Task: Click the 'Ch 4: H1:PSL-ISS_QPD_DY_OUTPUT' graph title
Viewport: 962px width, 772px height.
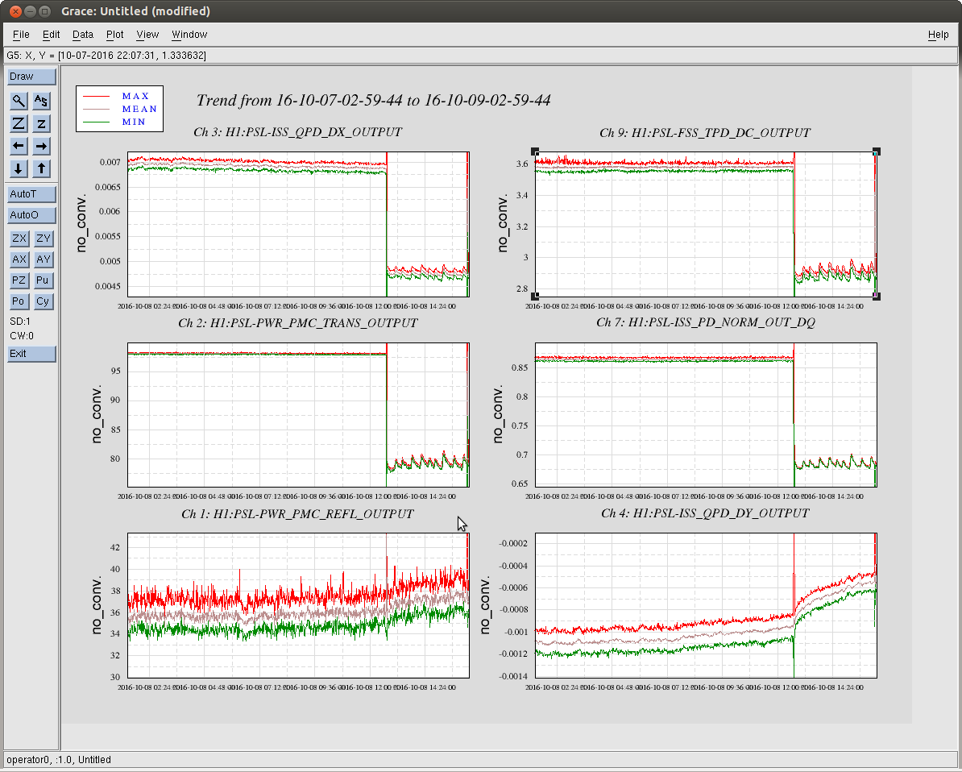Action: click(705, 513)
